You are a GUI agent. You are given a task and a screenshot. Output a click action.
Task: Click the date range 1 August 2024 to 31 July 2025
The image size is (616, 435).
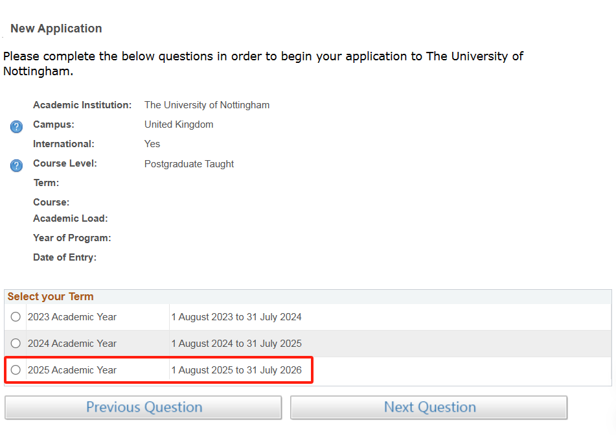click(x=236, y=344)
